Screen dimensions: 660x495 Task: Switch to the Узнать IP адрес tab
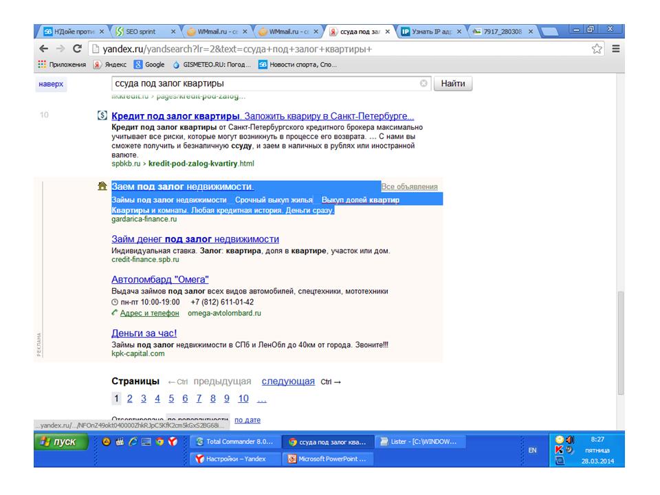[430, 32]
